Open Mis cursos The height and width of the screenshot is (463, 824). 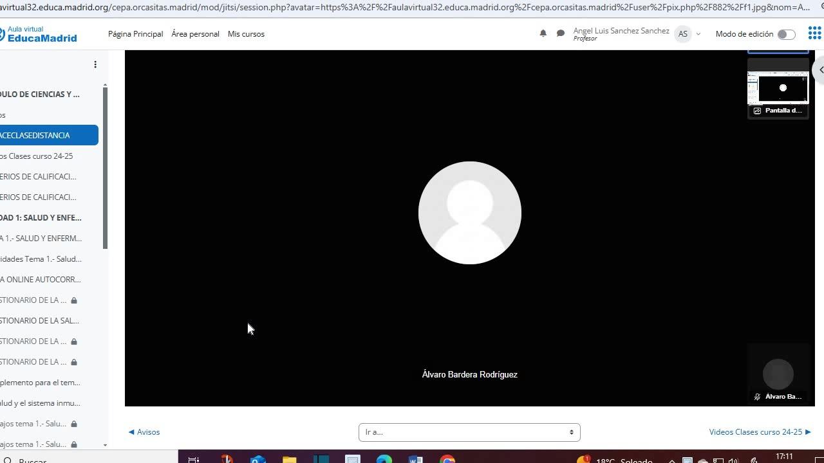(x=246, y=34)
